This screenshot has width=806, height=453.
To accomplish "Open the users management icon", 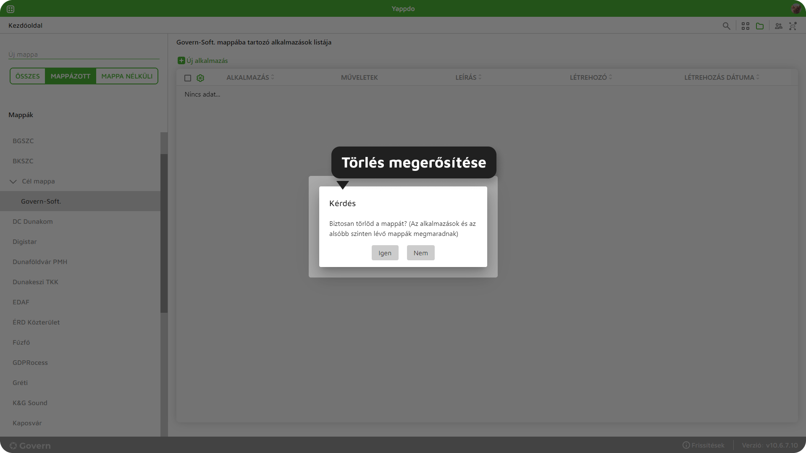I will [779, 26].
